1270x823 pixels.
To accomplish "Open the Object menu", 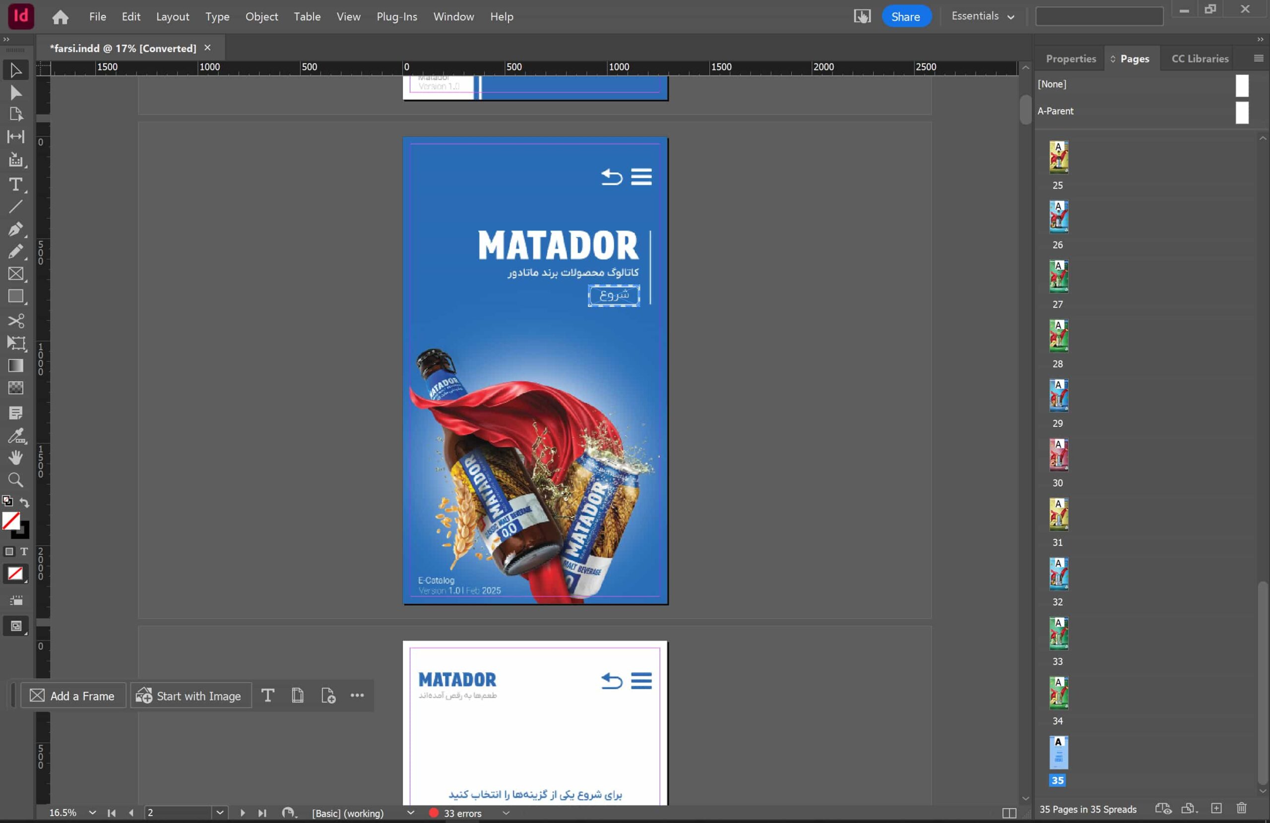I will click(x=261, y=16).
